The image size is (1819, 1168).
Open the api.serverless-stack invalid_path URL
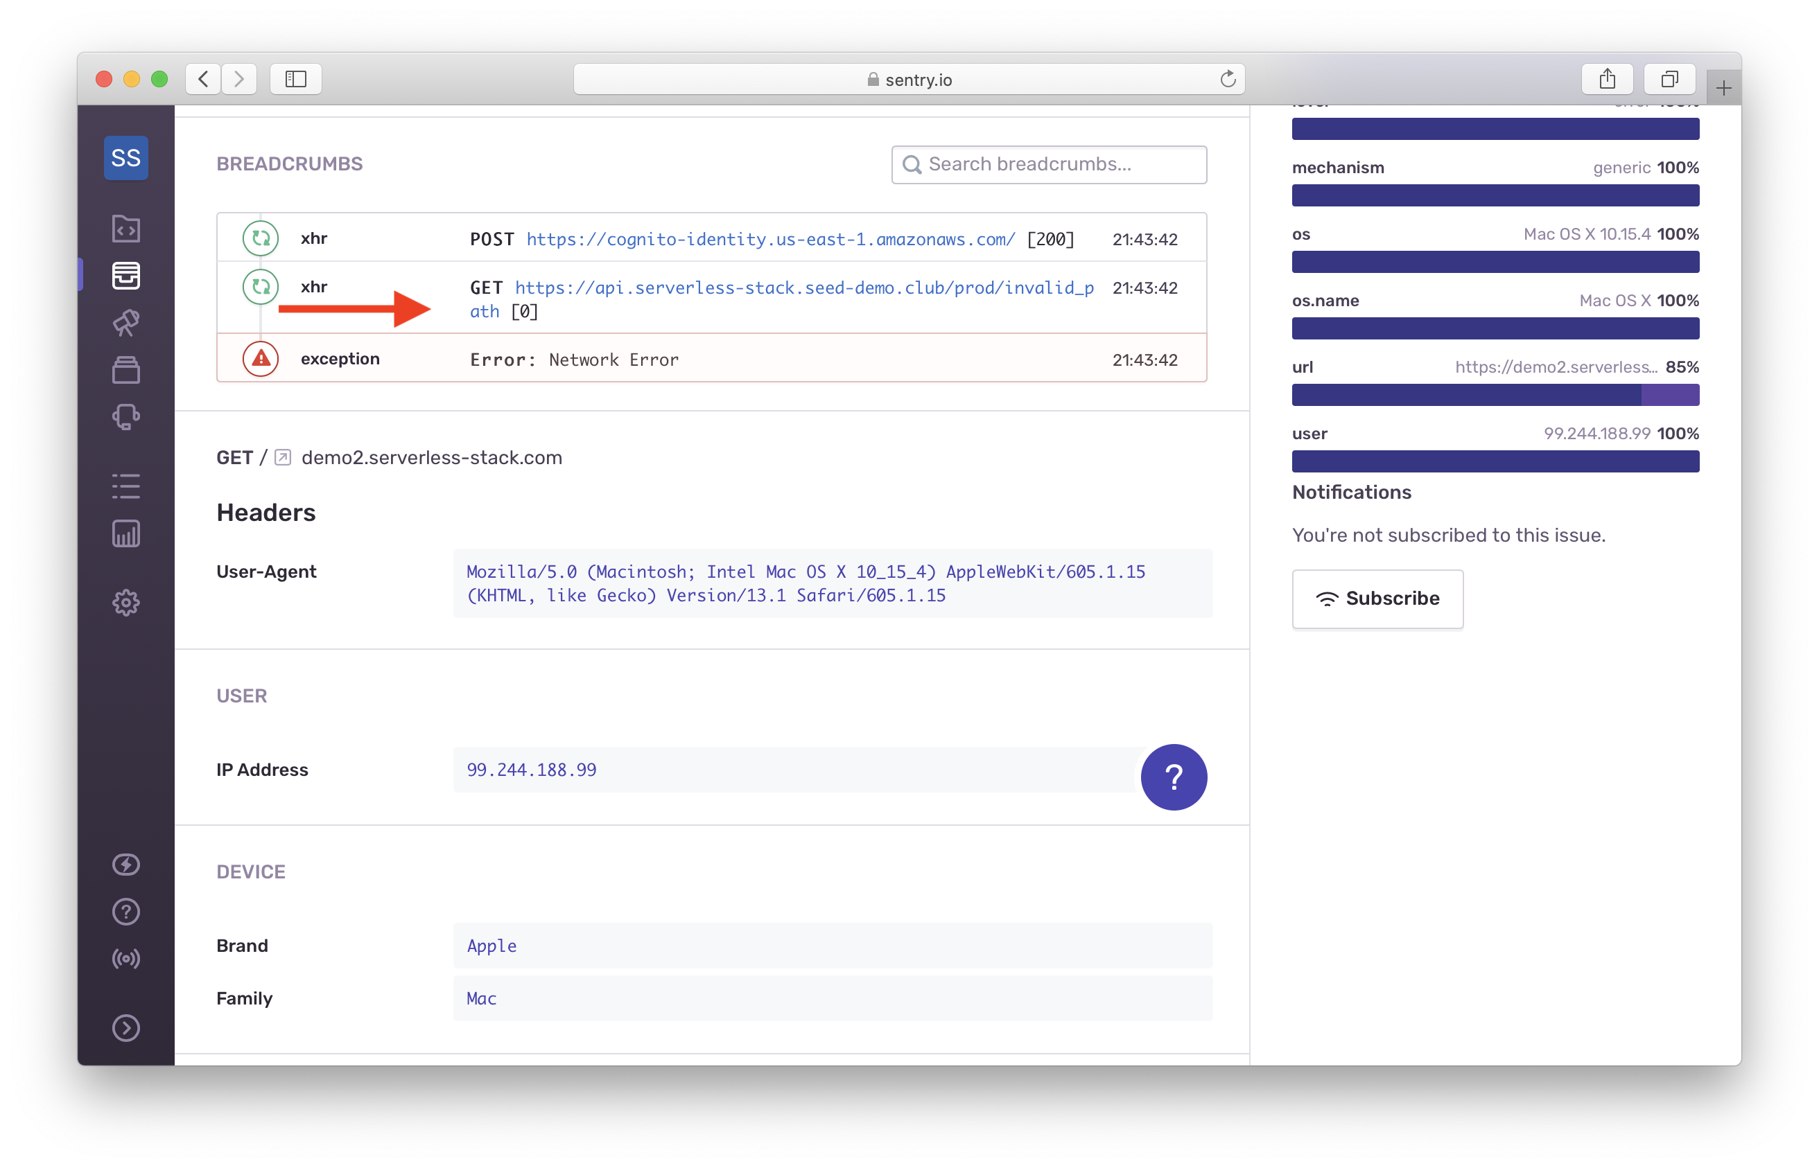[x=782, y=299]
